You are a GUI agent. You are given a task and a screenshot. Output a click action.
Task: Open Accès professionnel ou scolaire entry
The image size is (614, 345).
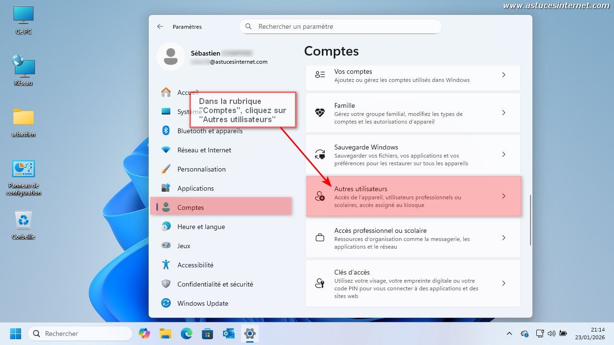point(413,238)
